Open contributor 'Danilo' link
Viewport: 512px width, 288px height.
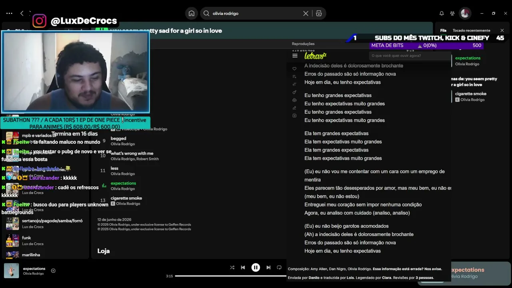pos(314,278)
